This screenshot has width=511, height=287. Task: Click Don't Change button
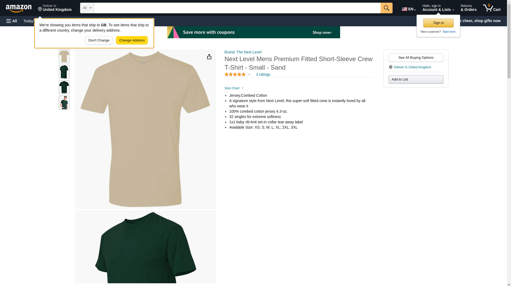click(x=99, y=40)
